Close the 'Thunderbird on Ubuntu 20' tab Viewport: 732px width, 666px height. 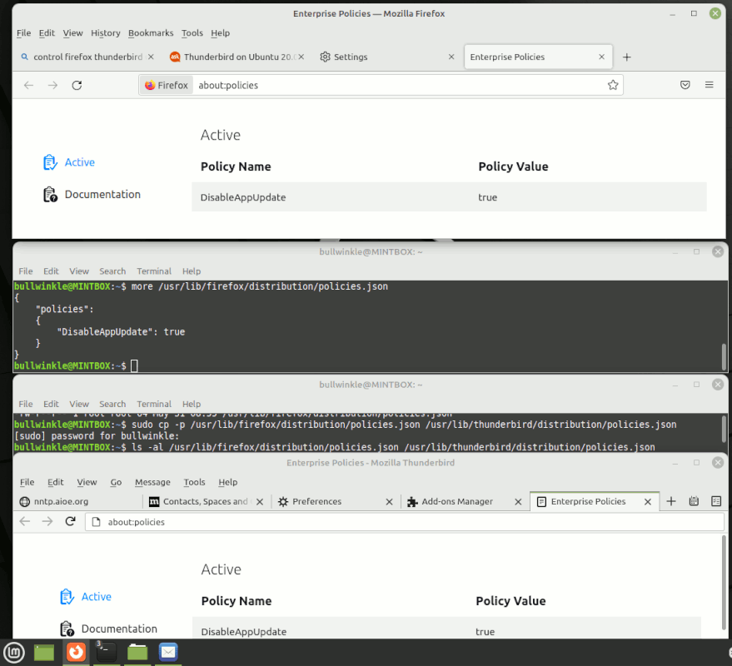click(301, 57)
